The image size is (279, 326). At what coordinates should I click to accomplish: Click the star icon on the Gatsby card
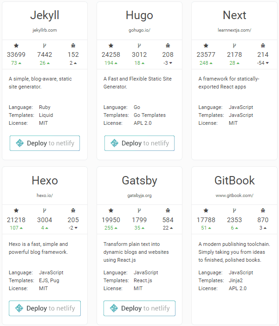tap(111, 211)
